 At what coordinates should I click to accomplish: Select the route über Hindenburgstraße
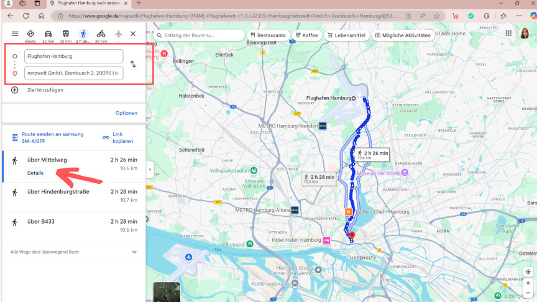pos(73,196)
